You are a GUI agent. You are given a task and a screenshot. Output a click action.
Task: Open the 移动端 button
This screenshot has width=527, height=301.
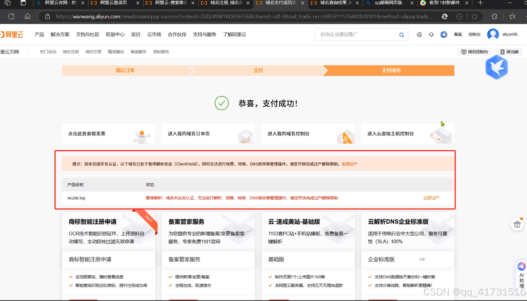point(510,52)
